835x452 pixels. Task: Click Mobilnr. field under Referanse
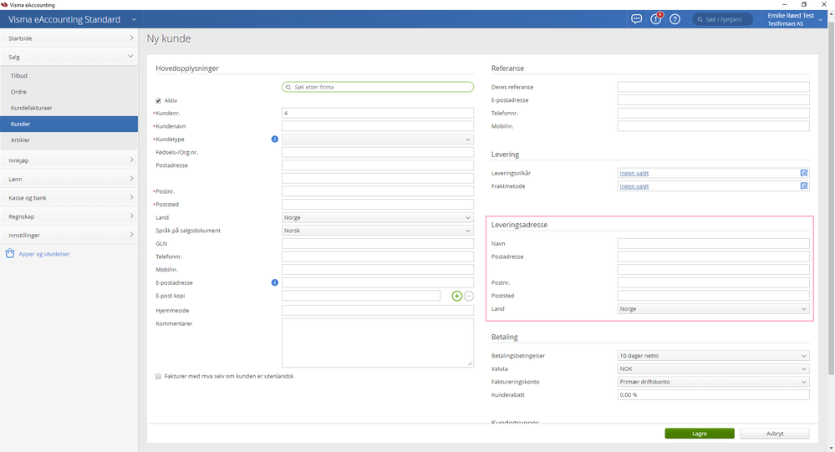[x=714, y=126]
